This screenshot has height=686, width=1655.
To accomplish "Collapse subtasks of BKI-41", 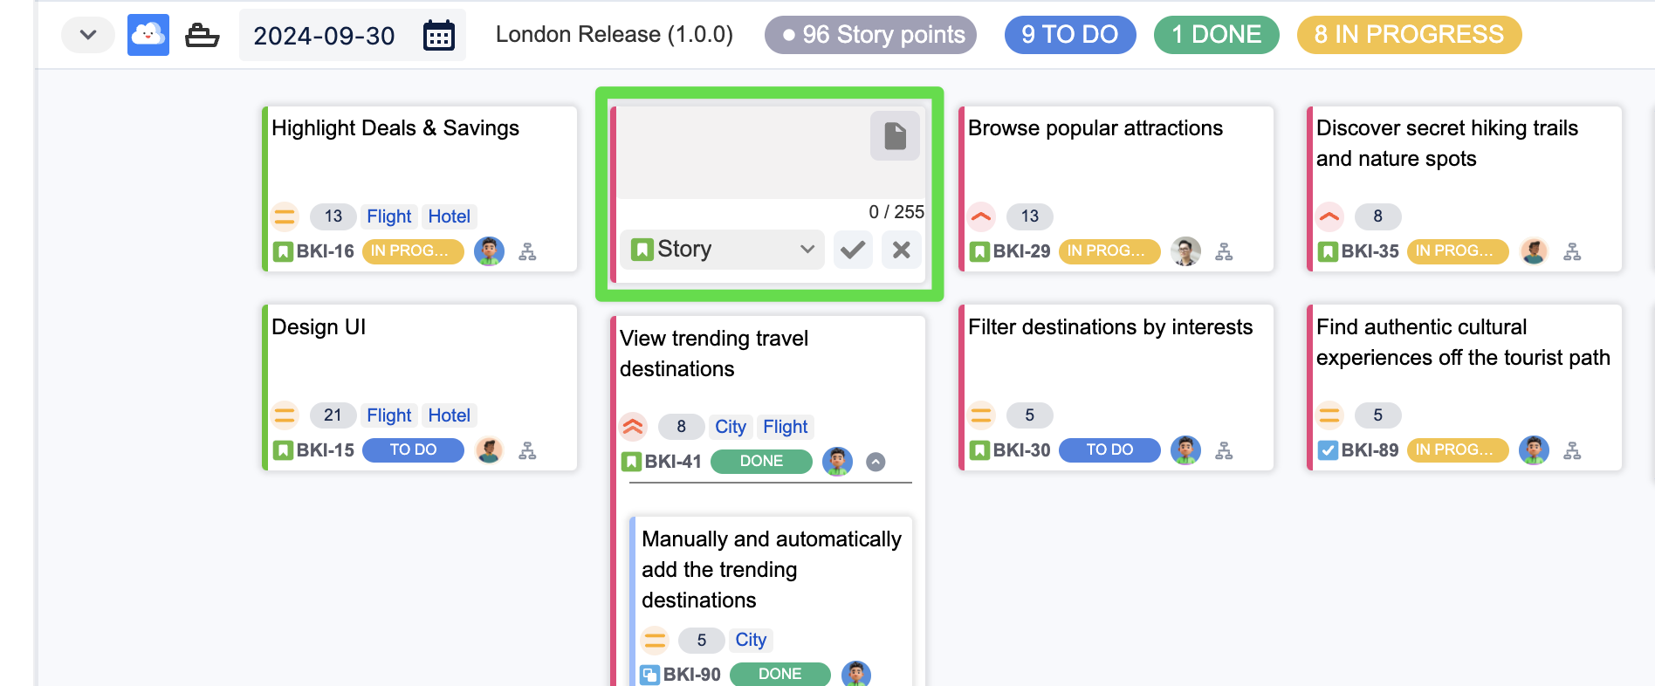I will (876, 462).
